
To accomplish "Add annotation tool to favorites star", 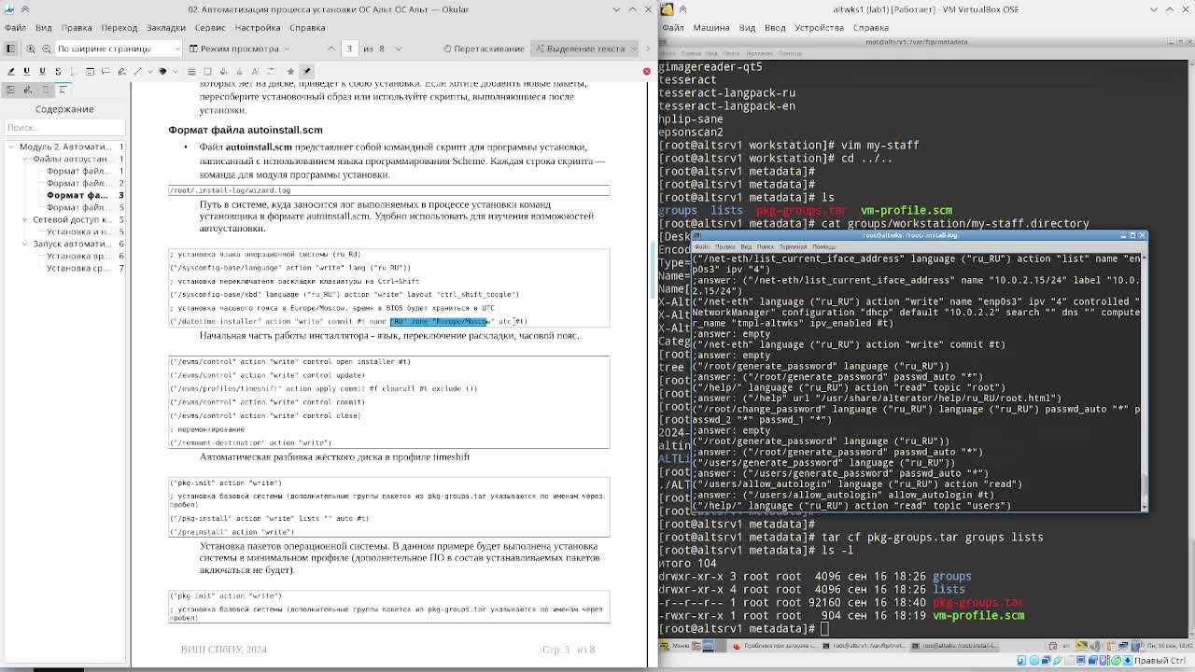I will coord(290,71).
